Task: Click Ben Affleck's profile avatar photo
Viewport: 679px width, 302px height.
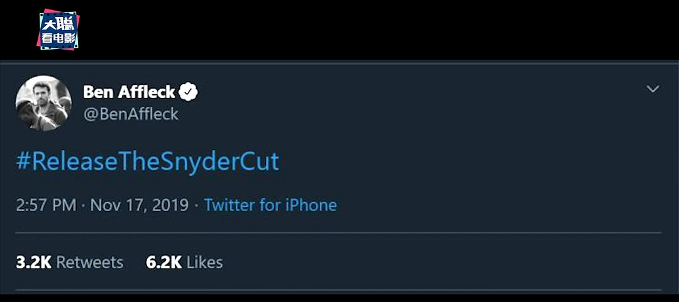Action: [43, 103]
